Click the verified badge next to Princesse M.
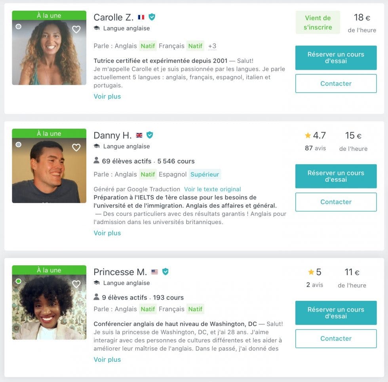 click(x=165, y=272)
